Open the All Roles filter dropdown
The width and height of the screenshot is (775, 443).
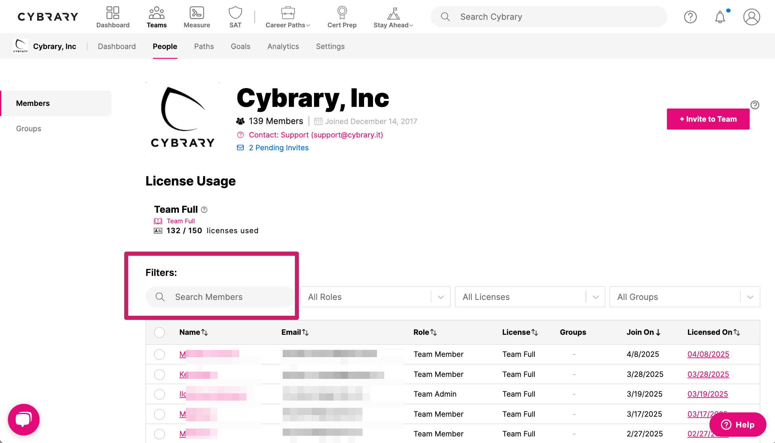tap(375, 297)
